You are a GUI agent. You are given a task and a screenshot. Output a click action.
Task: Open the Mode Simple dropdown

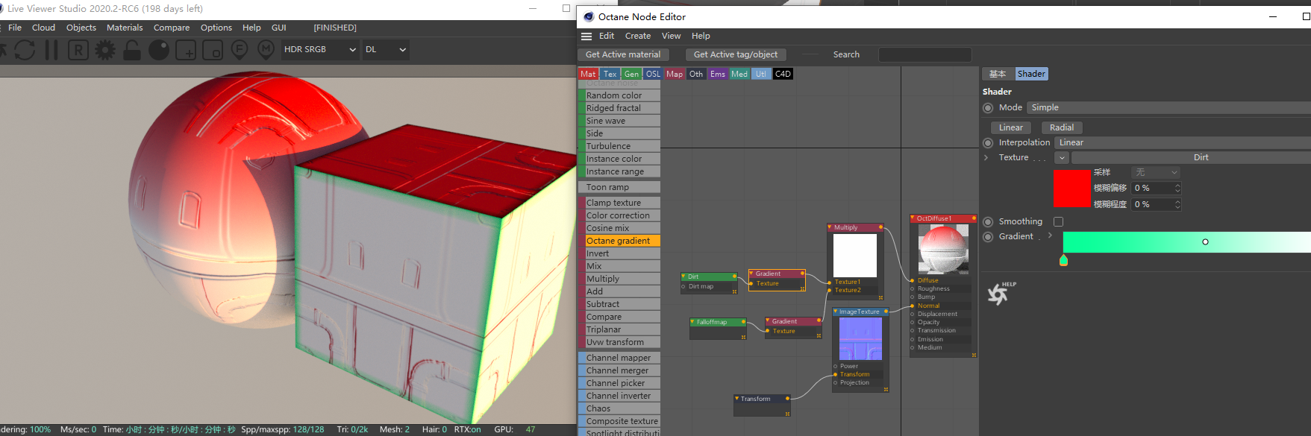[x=1168, y=107]
